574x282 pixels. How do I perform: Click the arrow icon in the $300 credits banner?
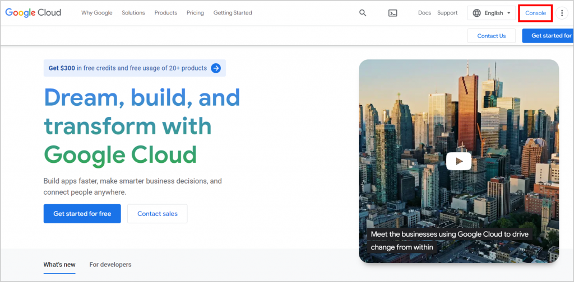[216, 68]
